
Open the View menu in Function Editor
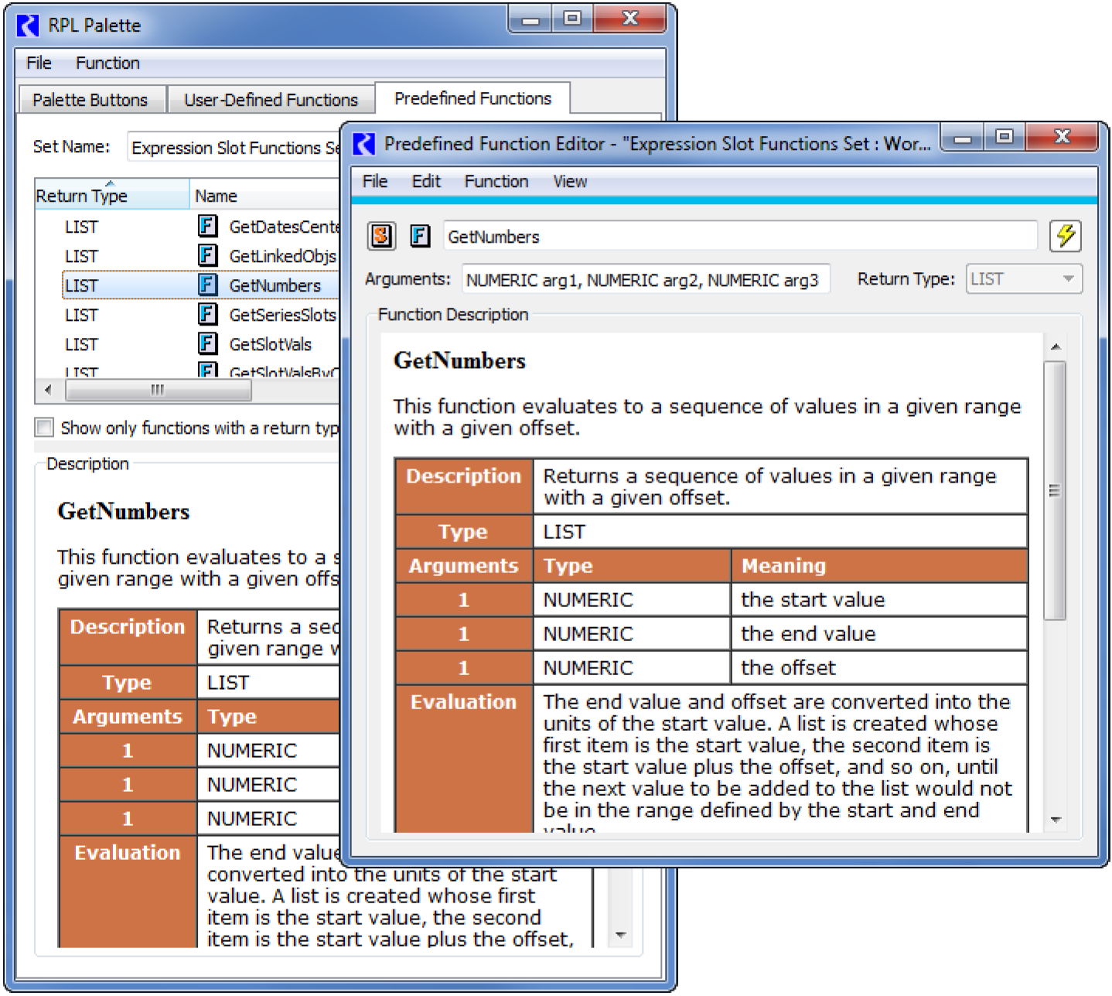[569, 182]
